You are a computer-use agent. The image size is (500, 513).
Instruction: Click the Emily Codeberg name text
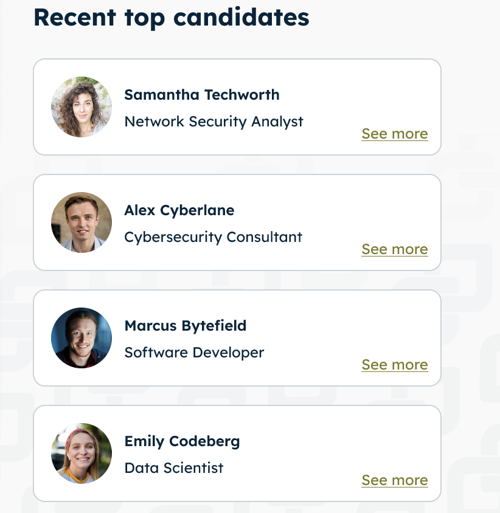pyautogui.click(x=182, y=441)
